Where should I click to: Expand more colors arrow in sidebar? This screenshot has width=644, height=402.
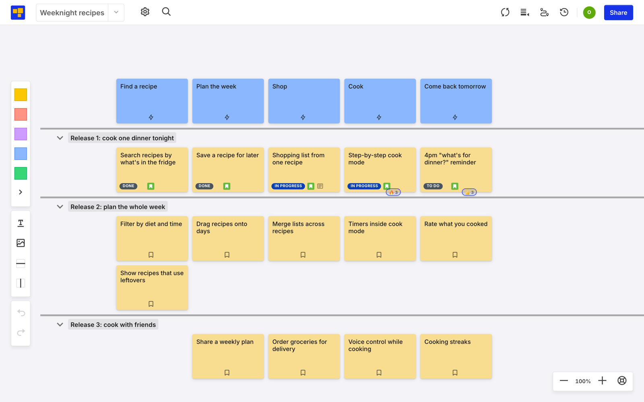click(21, 192)
